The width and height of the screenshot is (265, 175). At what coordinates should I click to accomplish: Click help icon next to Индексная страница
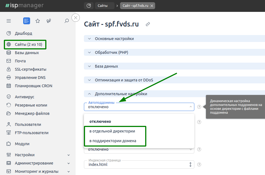pos(199,165)
